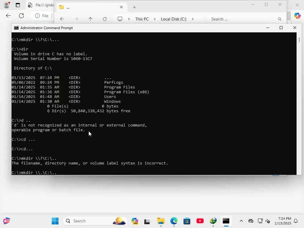Select 'Local Disk (C:)' in the breadcrumb
304x228 pixels.
click(173, 19)
